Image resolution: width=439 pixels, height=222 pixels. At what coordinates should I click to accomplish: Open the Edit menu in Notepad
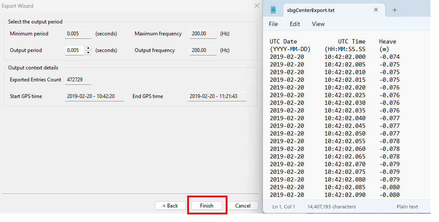click(295, 24)
